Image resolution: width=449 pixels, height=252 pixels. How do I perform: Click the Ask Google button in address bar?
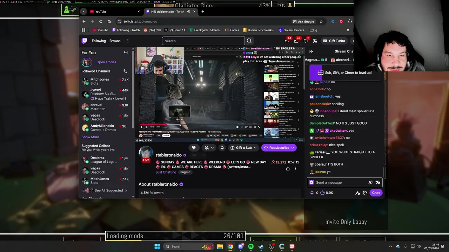[303, 21]
